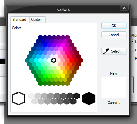Choose pure blue hexagon in upper-left wheel
This screenshot has width=137, height=124.
45,45
